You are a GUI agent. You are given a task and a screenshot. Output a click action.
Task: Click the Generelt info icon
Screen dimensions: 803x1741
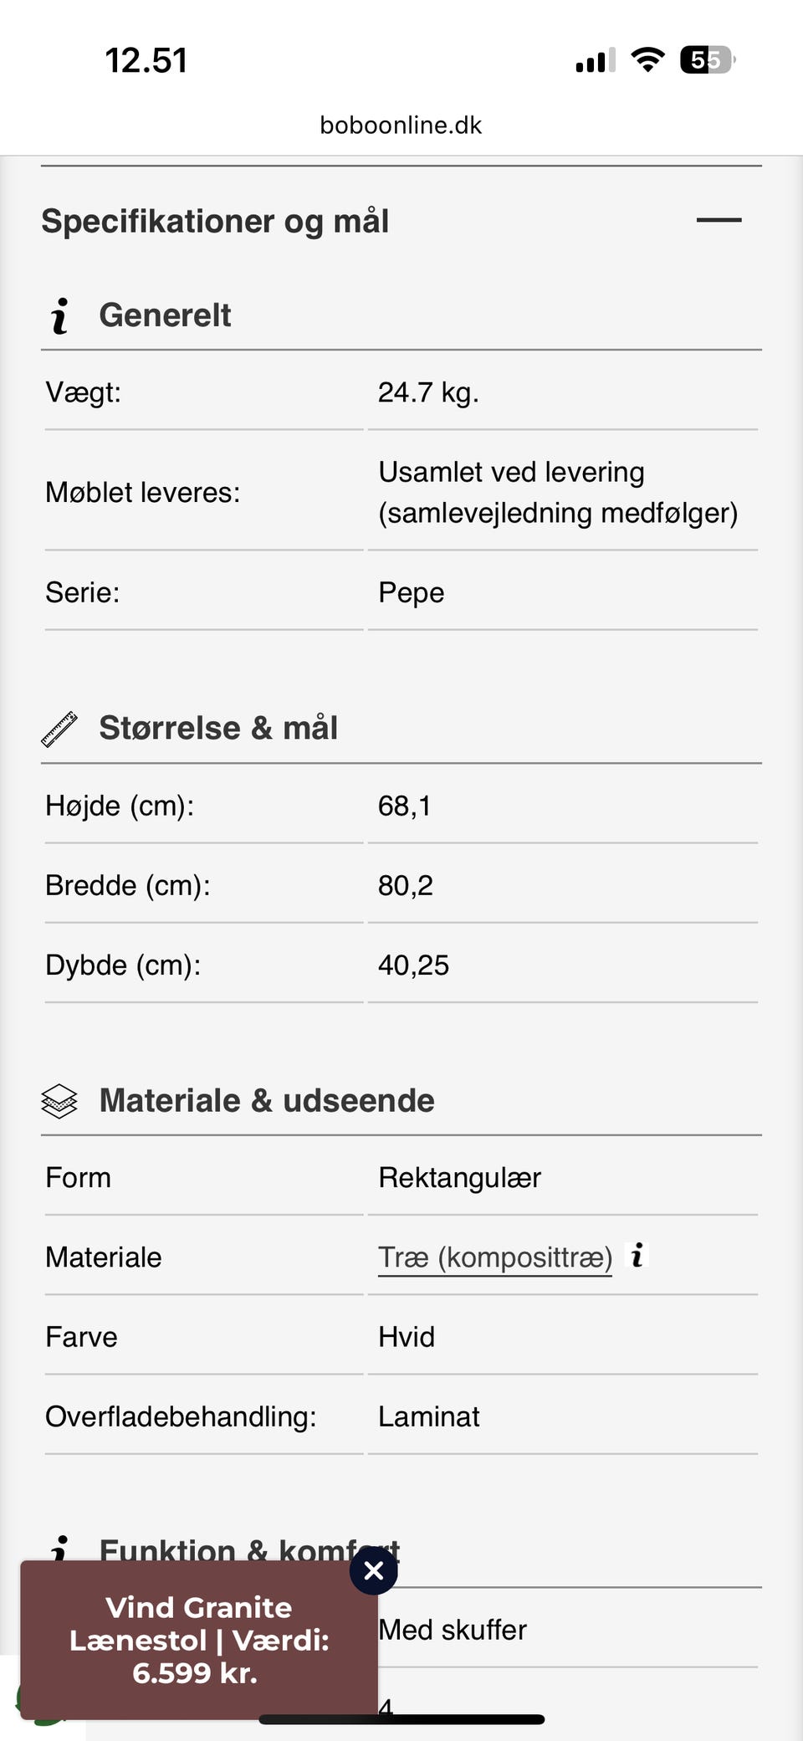59,316
